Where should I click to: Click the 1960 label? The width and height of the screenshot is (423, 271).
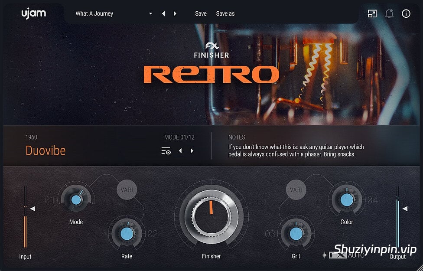tap(31, 137)
